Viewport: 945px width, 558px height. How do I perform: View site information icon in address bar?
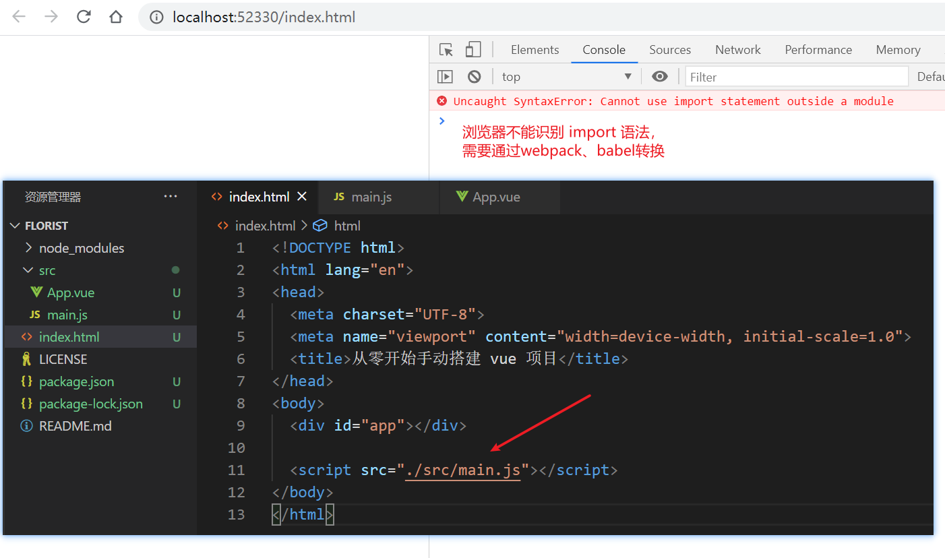click(x=156, y=17)
